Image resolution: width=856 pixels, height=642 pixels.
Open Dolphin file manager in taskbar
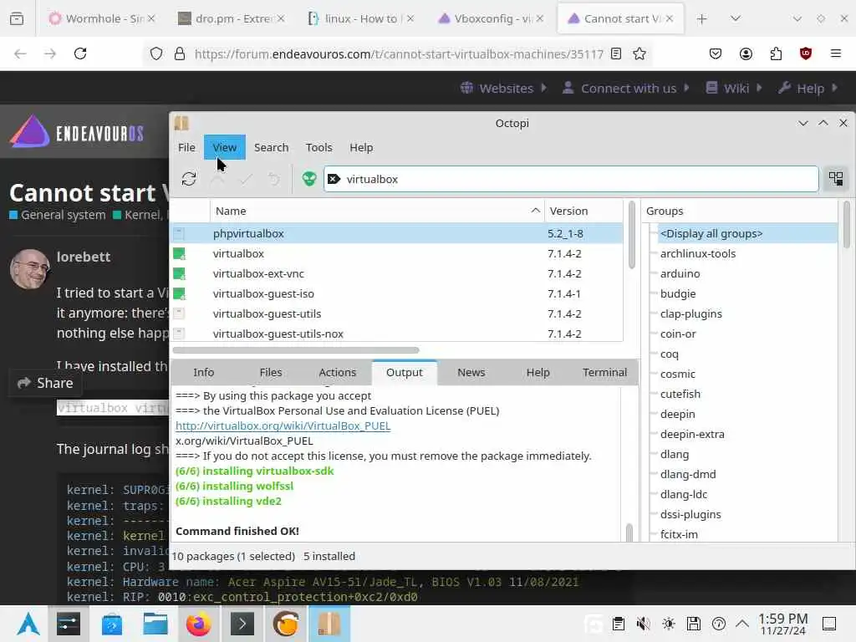coord(155,624)
